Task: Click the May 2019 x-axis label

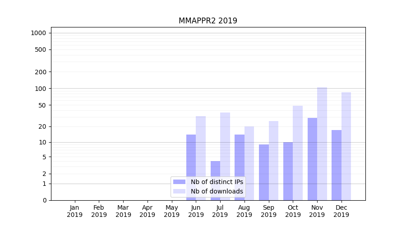Action: [172, 211]
